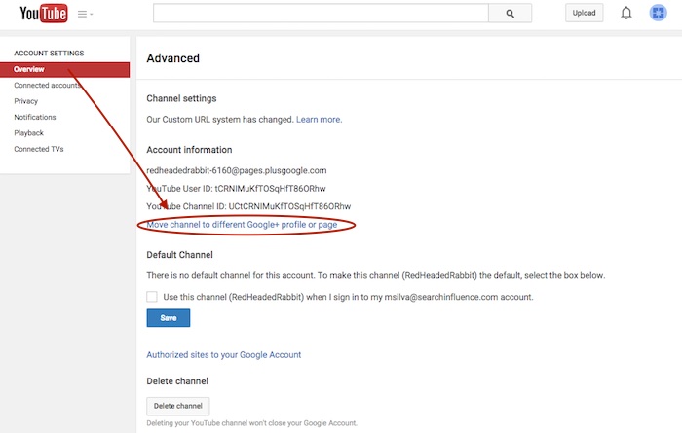This screenshot has width=682, height=433.
Task: Click the search magnifier button
Action: [x=509, y=14]
